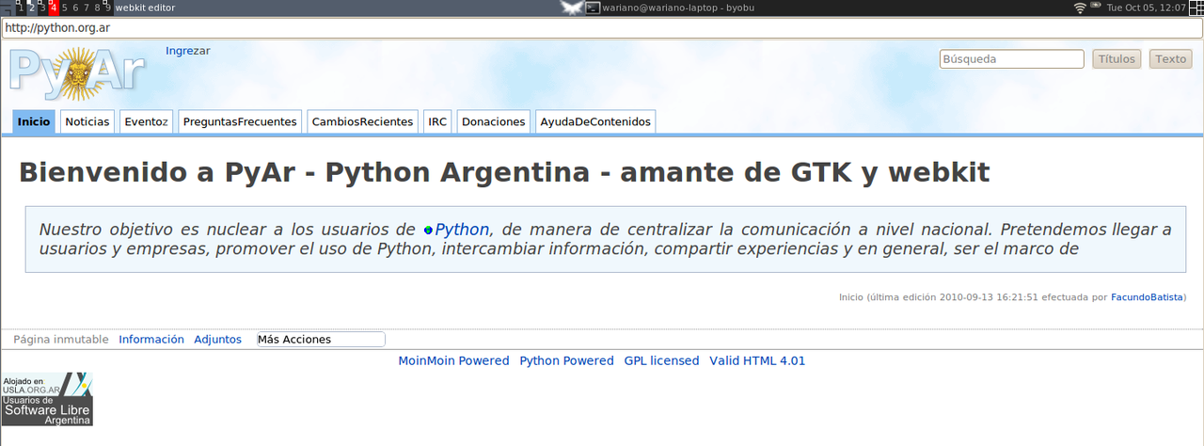The width and height of the screenshot is (1204, 446).
Task: Click the 'Página inmutable' text
Action: pyautogui.click(x=61, y=340)
